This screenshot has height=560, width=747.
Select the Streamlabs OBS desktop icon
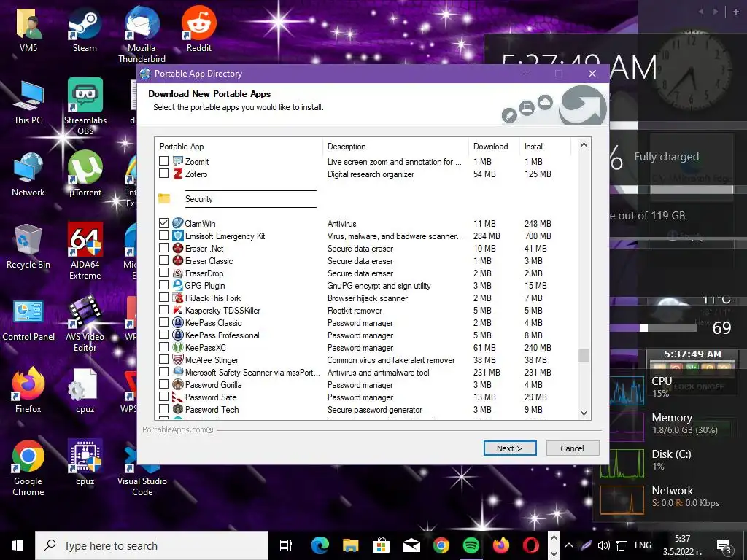pyautogui.click(x=85, y=107)
